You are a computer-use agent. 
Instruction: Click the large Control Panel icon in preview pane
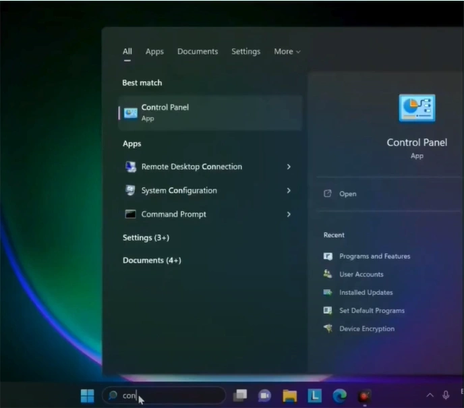417,108
